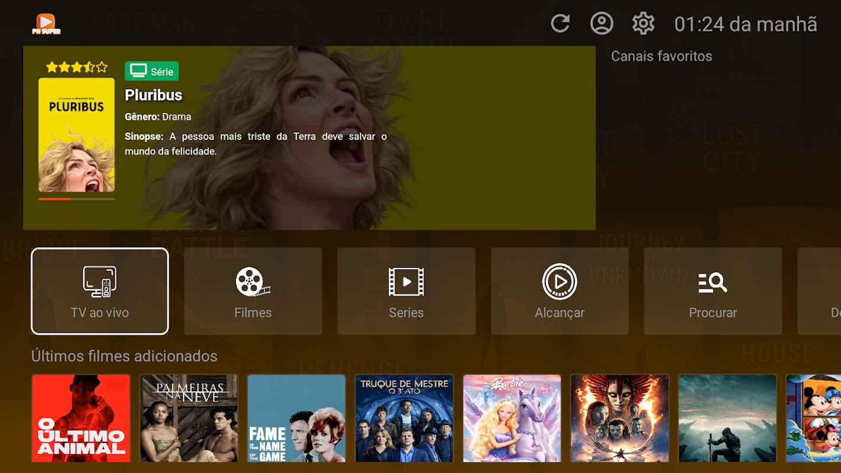The width and height of the screenshot is (841, 473).
Task: Open the partially visible tile after Procurar
Action: click(819, 291)
